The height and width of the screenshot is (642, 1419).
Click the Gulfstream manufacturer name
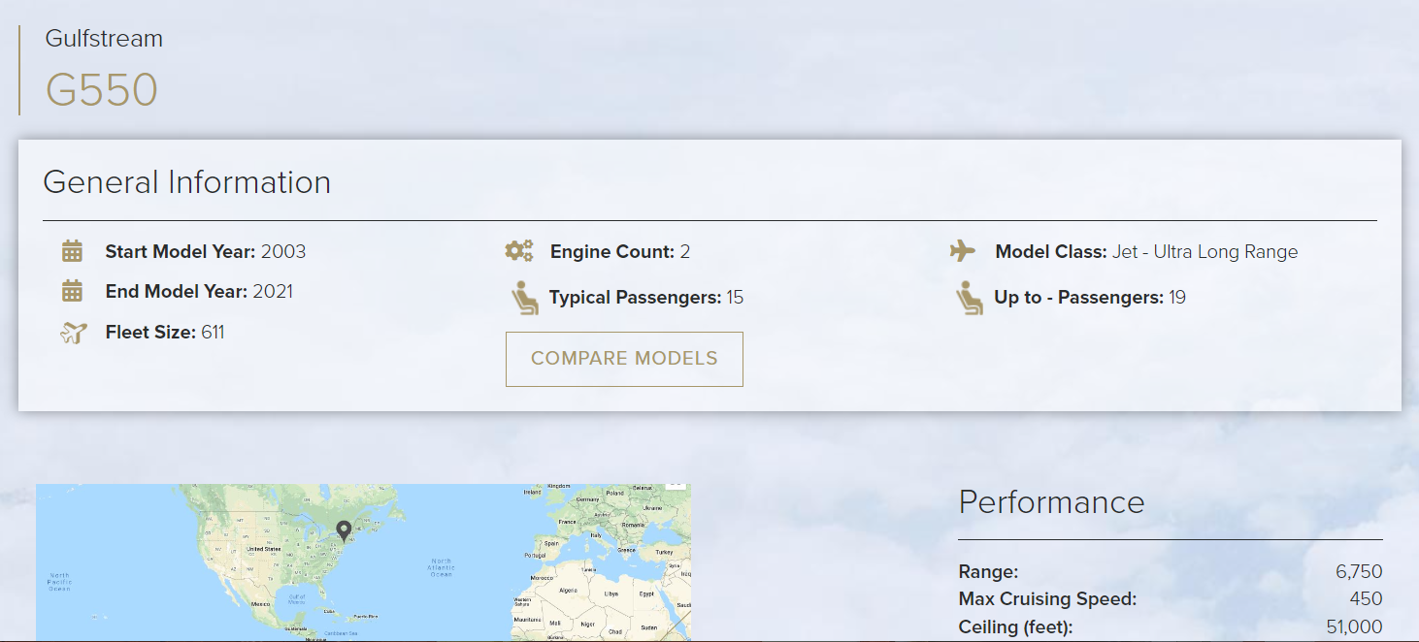coord(104,39)
